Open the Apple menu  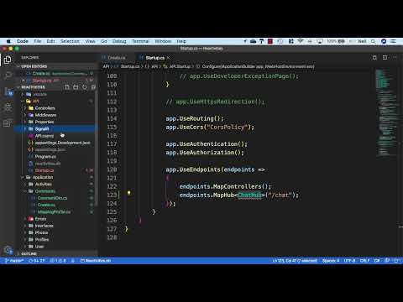[x=8, y=41]
